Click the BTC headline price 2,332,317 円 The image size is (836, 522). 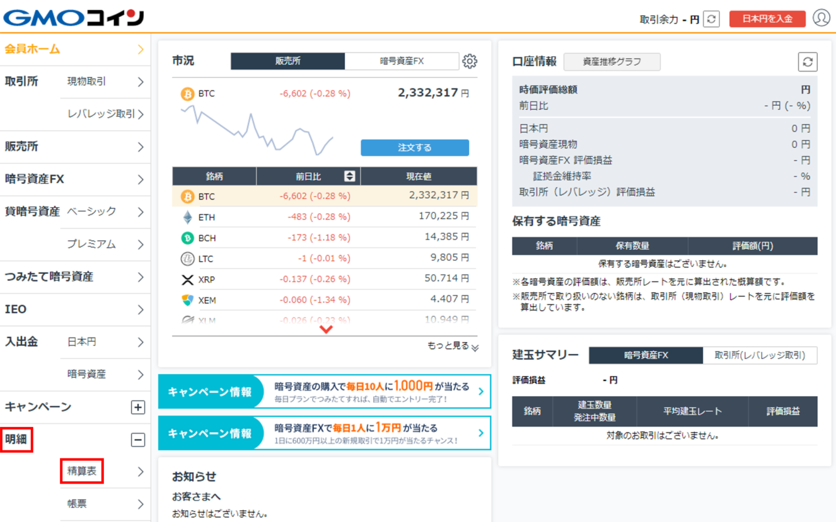pos(433,93)
